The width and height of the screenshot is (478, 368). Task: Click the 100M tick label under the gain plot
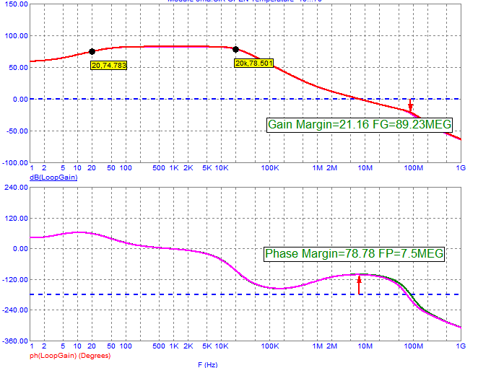413,168
